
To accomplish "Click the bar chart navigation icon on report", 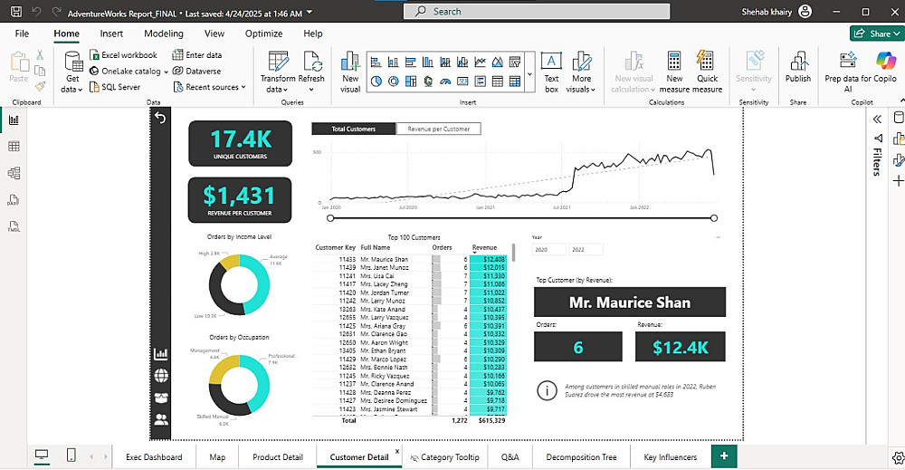I will [161, 353].
